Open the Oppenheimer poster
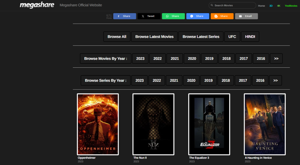Image resolution: width=300 pixels, height=165 pixels. 98,124
